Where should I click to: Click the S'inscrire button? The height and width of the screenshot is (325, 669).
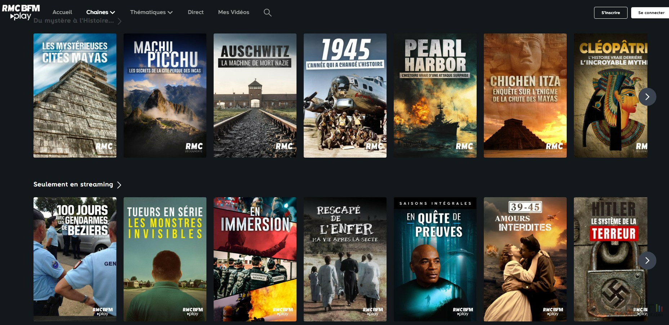point(611,13)
